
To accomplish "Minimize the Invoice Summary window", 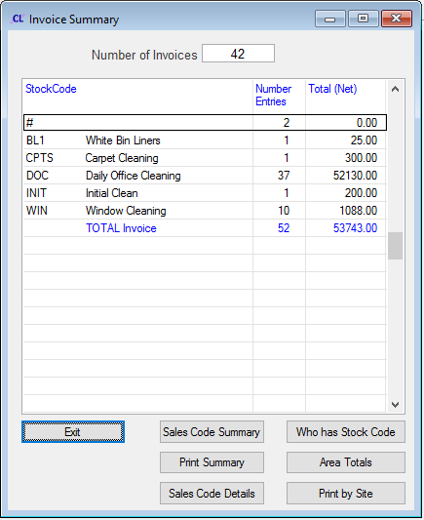I will pyautogui.click(x=329, y=19).
